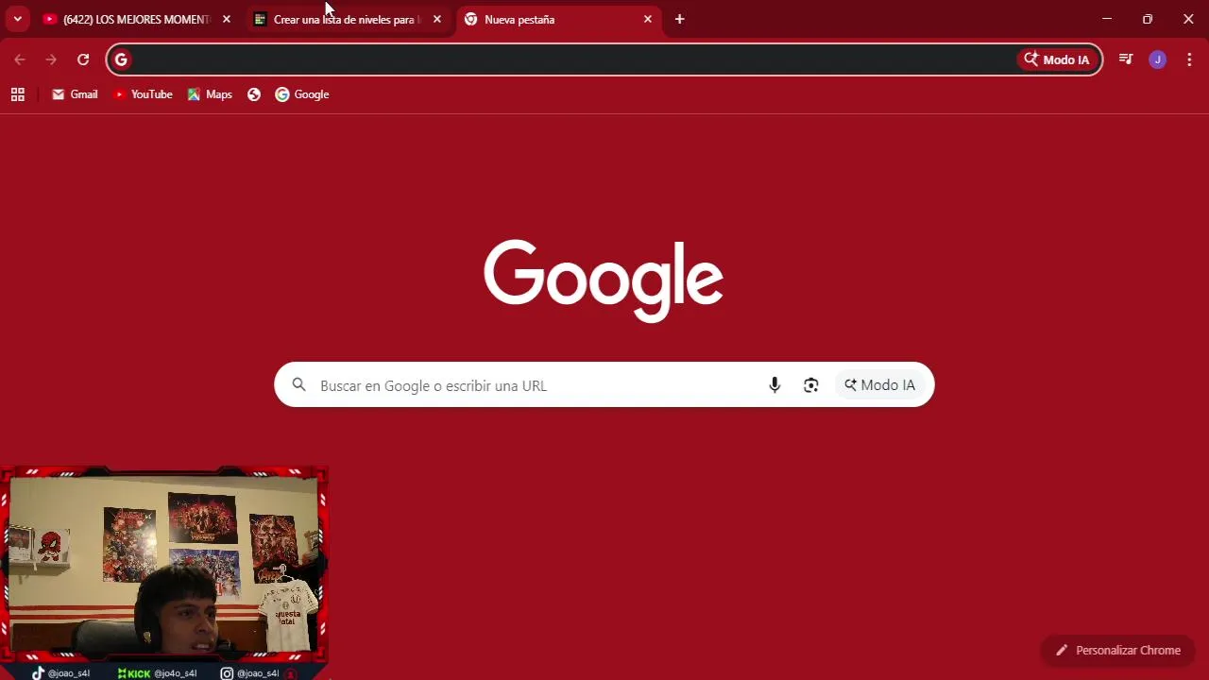The image size is (1209, 680).
Task: Close the YouTube LOS MEJORES MOMENTOS tab
Action: tap(227, 19)
